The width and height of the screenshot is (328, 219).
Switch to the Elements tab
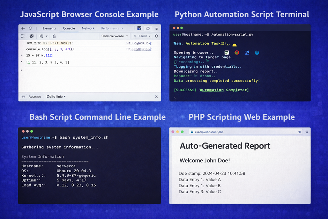[x=49, y=28]
